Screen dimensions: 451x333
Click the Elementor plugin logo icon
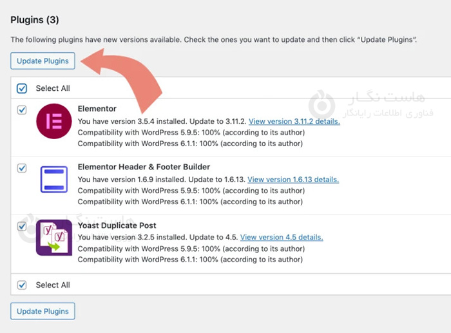[x=54, y=120]
